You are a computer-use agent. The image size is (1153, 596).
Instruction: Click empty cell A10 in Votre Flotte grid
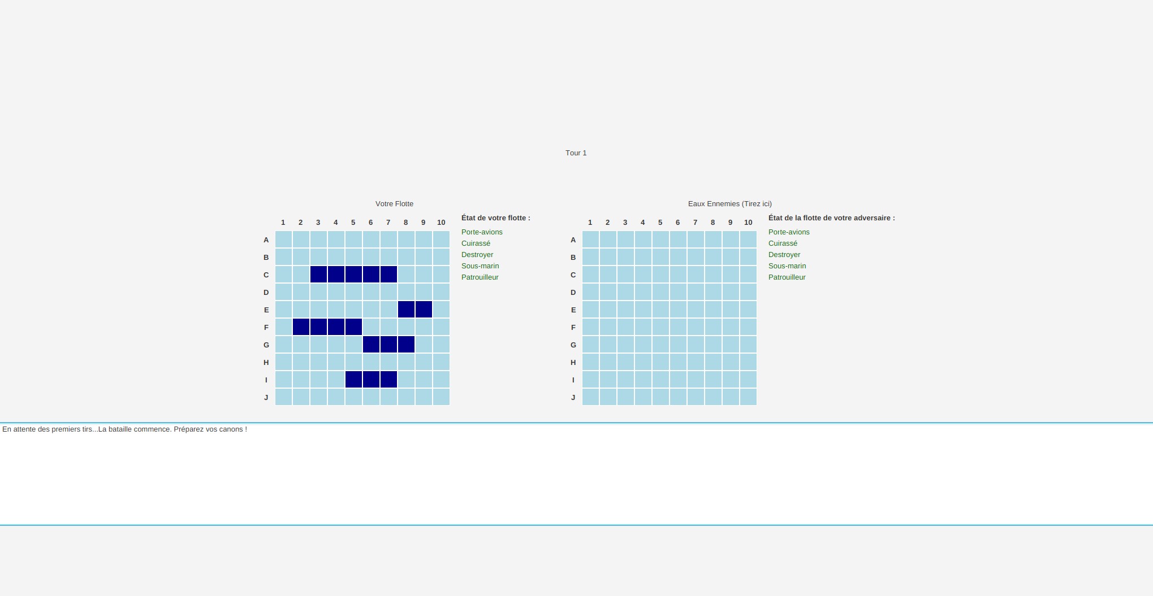tap(441, 240)
